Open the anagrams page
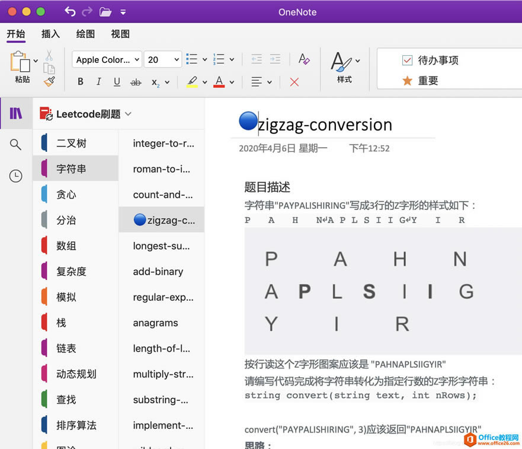 (x=162, y=323)
